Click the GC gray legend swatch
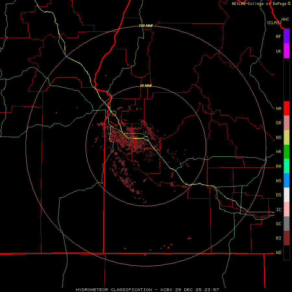The image size is (292, 292). pos(286,224)
